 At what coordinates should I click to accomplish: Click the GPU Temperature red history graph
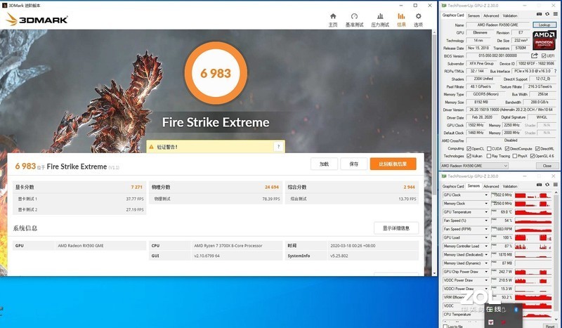coord(533,212)
